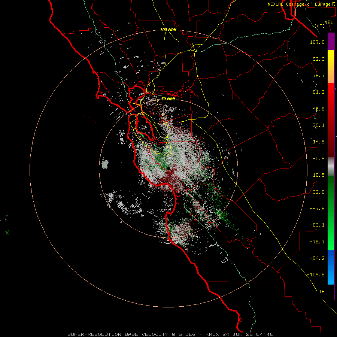
Task: Select the -94.2 velocity scale value
Action: point(317,258)
